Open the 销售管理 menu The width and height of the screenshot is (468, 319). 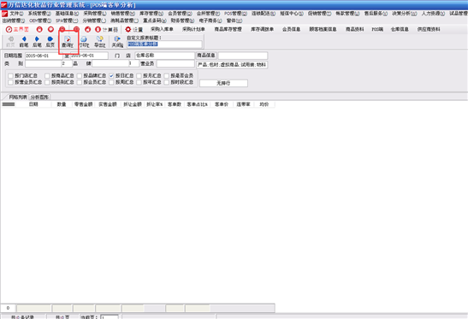(x=123, y=14)
